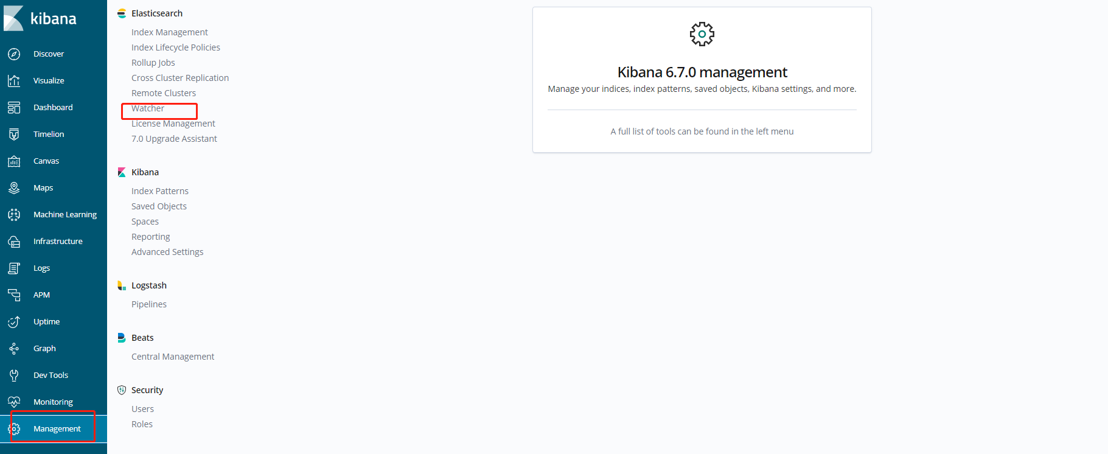Open Index Lifecycle Policies link
The height and width of the screenshot is (454, 1108).
pyautogui.click(x=176, y=47)
